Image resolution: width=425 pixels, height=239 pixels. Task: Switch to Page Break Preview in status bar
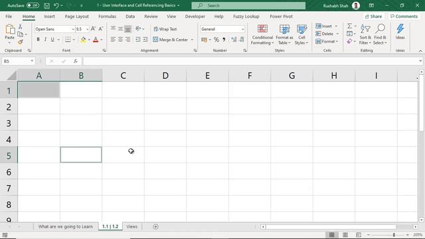tap(359, 235)
